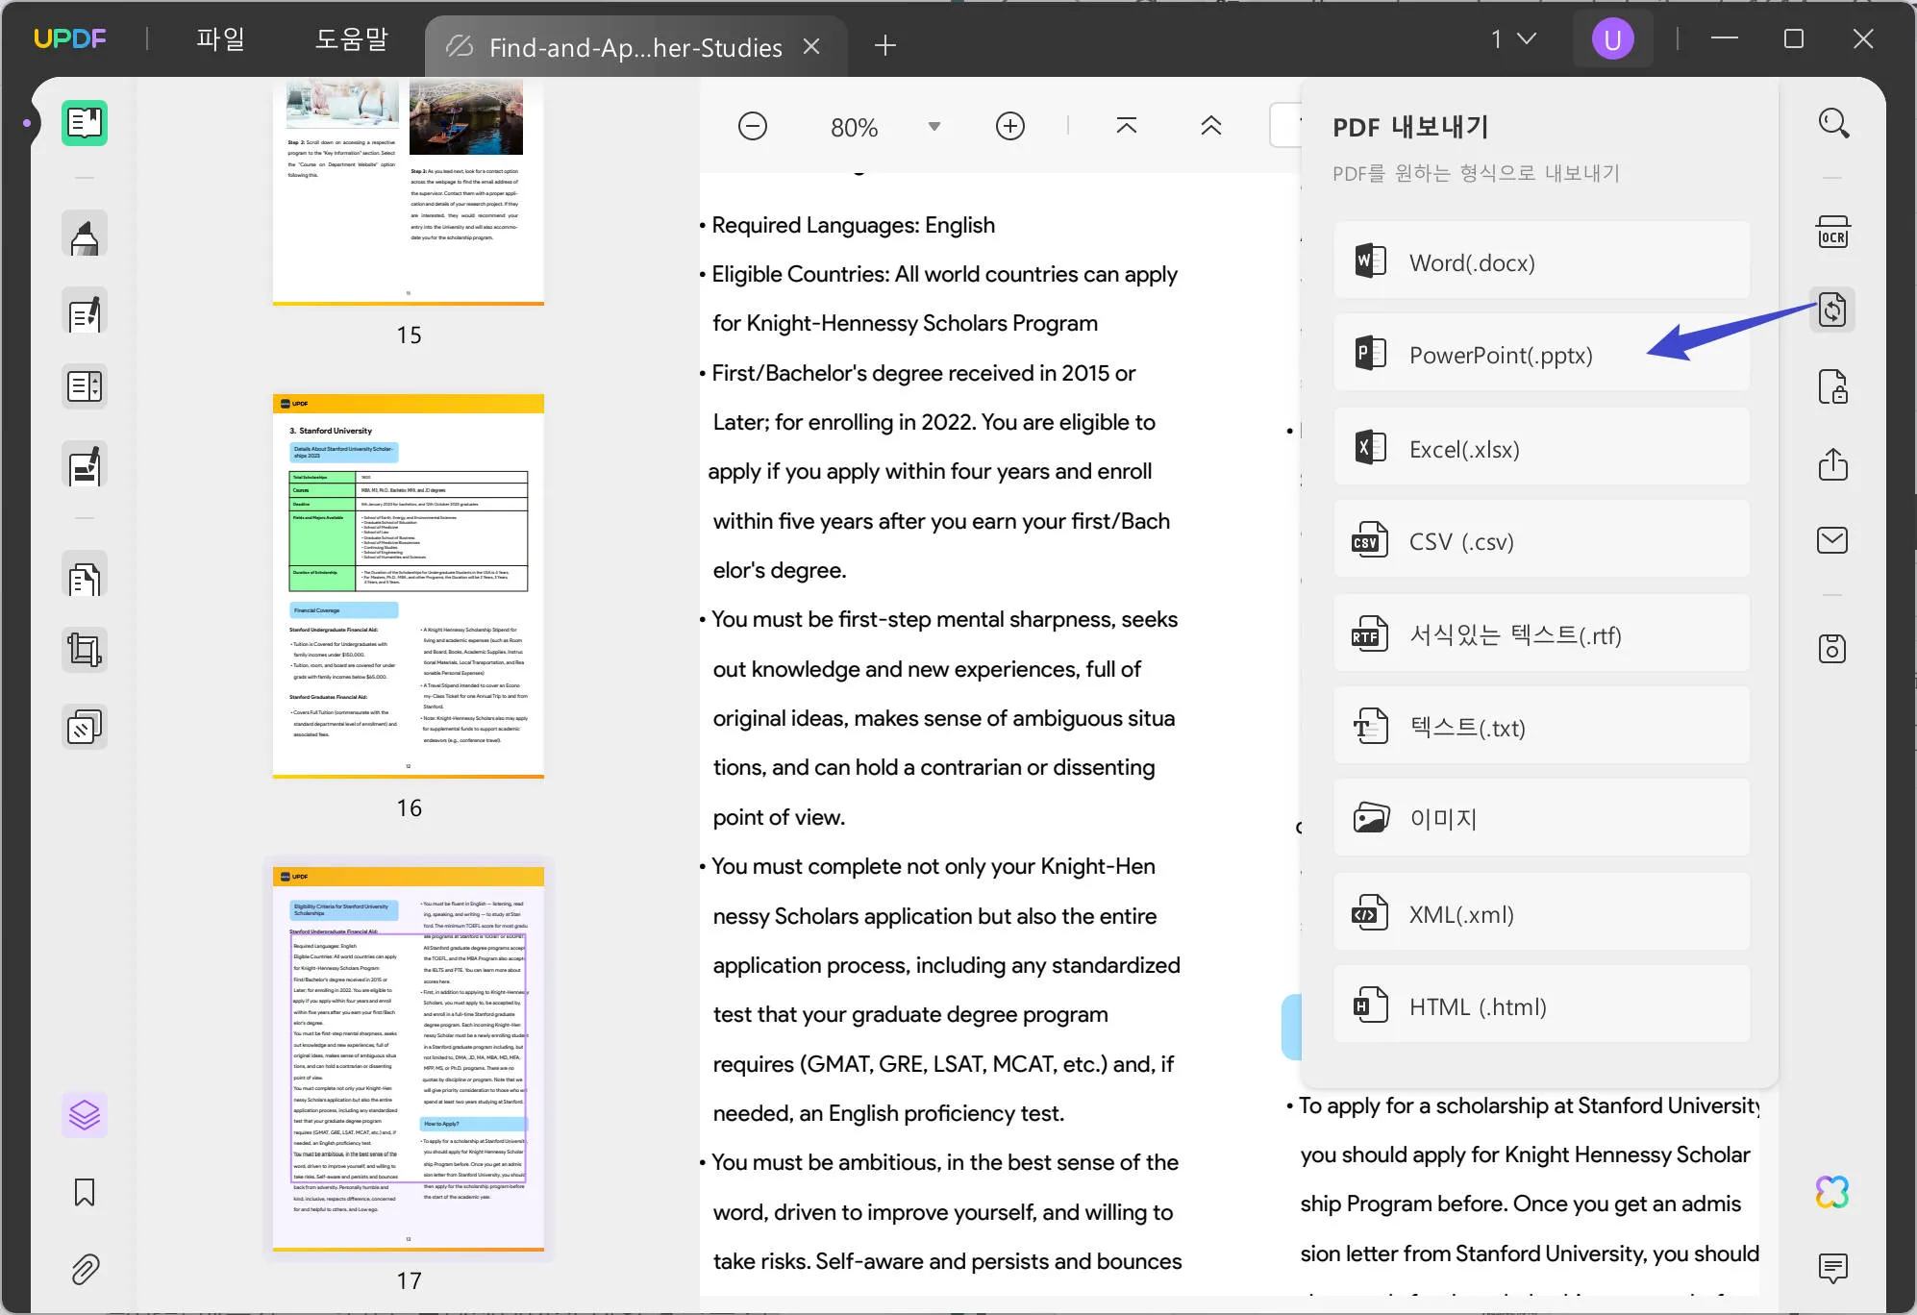Add a new tab with plus button
The height and width of the screenshot is (1315, 1917).
[x=885, y=45]
